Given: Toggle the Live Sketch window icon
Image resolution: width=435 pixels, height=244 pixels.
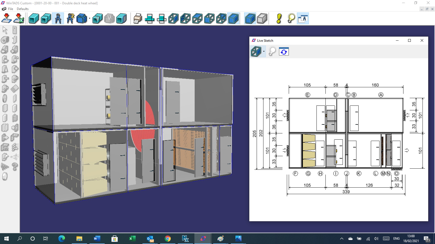Looking at the screenshot, I should coord(303,18).
